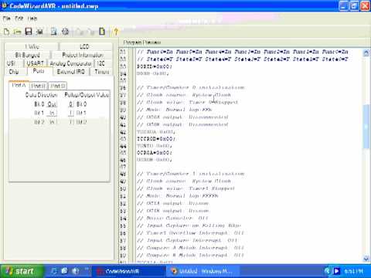
Task: Click the preview scrollbar up arrow
Action: tap(366, 53)
